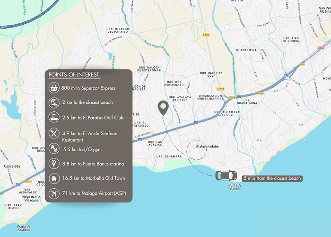Click the '5 min from the closest beach' label
This screenshot has width=331, height=237.
(272, 178)
